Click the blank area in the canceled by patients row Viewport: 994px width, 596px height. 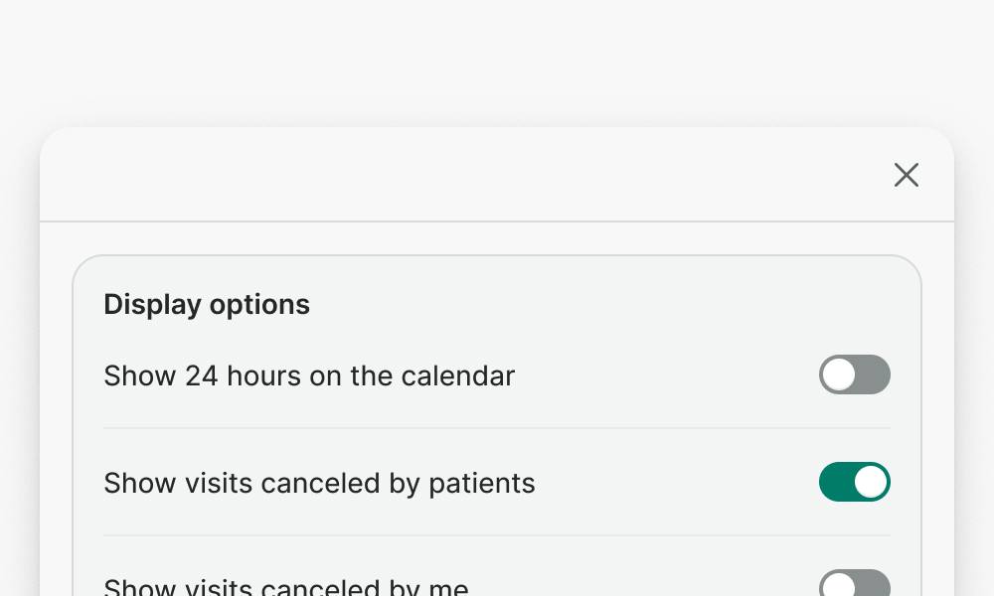[676, 484]
